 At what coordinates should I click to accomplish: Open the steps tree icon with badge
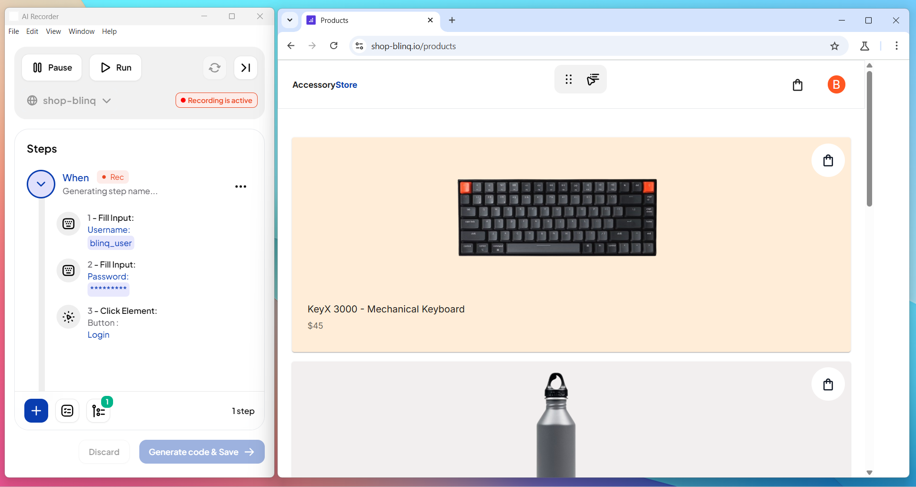tap(99, 411)
